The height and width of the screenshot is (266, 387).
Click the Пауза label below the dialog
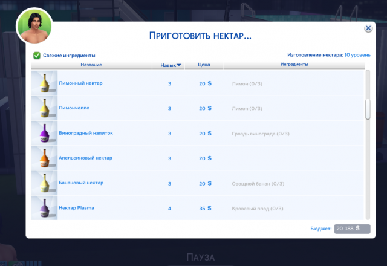tap(200, 258)
